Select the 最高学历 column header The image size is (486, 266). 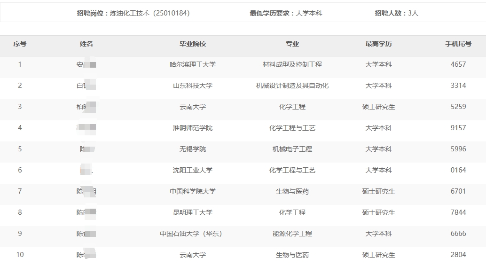(x=378, y=44)
